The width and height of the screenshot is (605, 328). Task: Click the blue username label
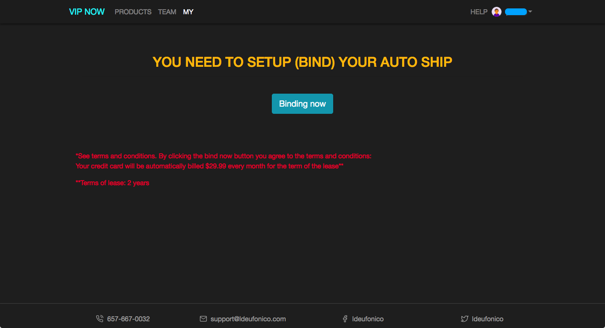(516, 12)
